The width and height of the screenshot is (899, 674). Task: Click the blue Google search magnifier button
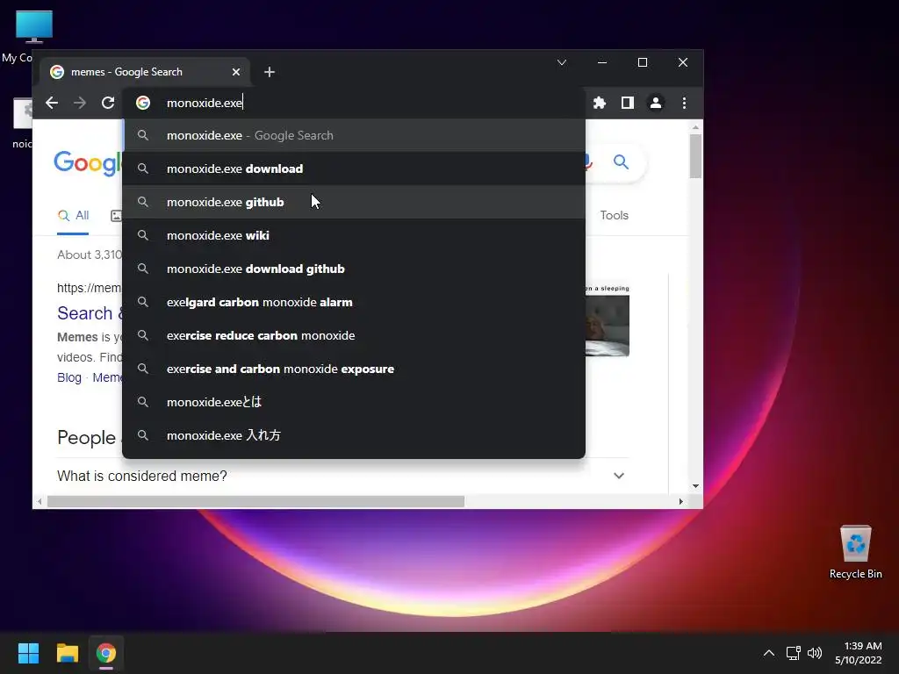621,162
